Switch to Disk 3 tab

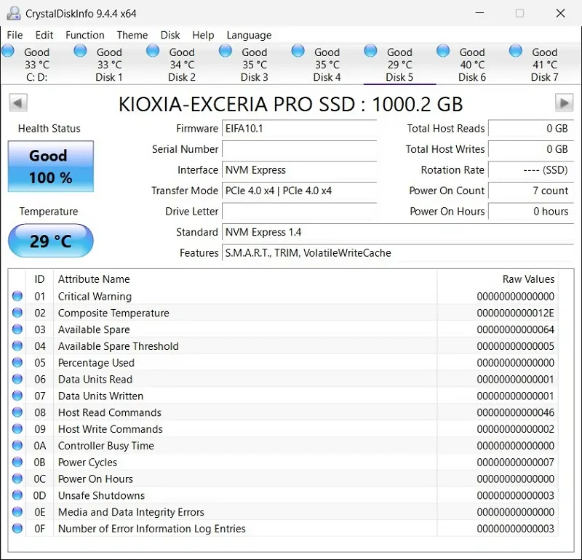(254, 64)
